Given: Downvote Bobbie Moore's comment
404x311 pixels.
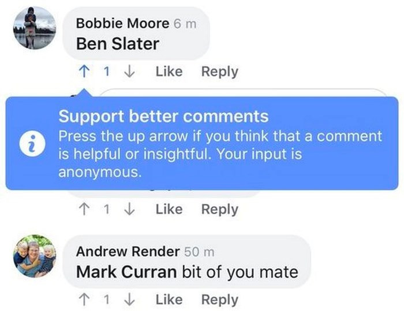Looking at the screenshot, I should pyautogui.click(x=130, y=72).
